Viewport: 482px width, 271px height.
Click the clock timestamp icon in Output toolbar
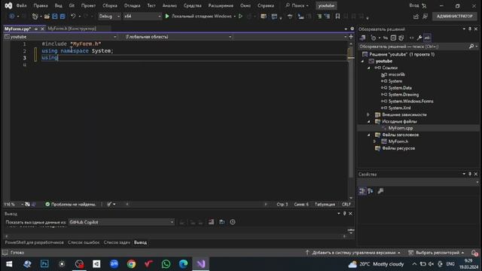[233, 222]
